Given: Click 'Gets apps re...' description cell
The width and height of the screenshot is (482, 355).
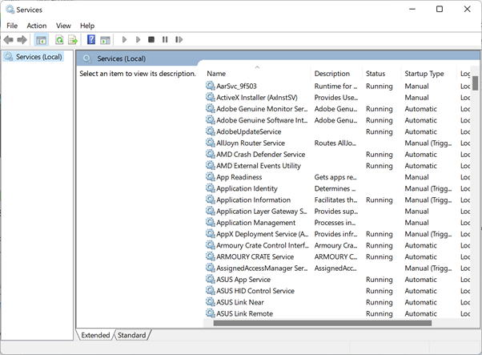Looking at the screenshot, I should click(x=335, y=177).
